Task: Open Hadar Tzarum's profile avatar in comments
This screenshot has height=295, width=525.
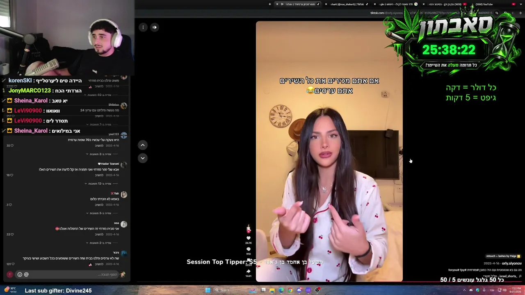Action: 124,165
